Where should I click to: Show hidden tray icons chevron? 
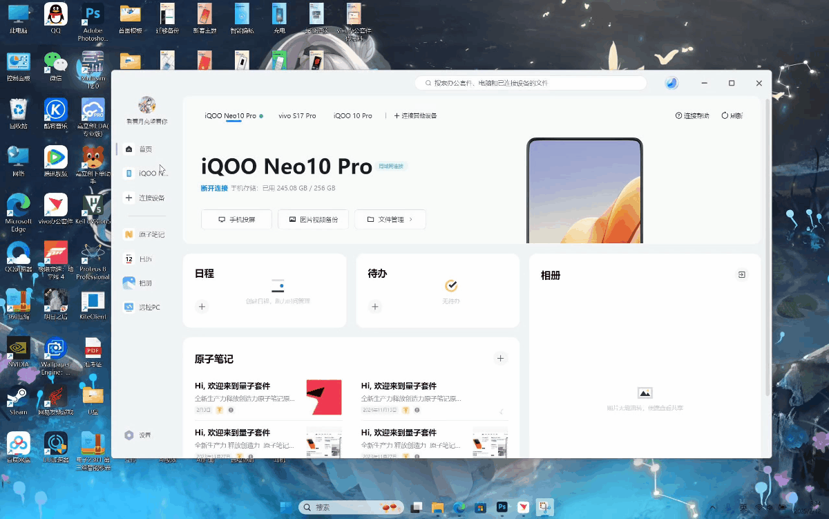tap(714, 508)
